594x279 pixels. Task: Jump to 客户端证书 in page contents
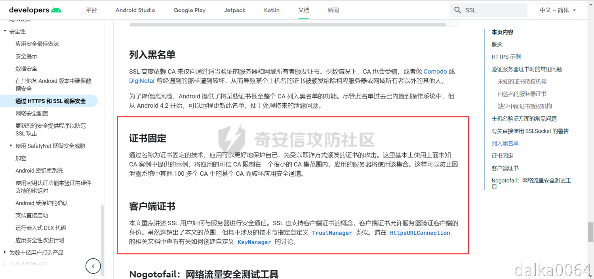click(x=505, y=168)
